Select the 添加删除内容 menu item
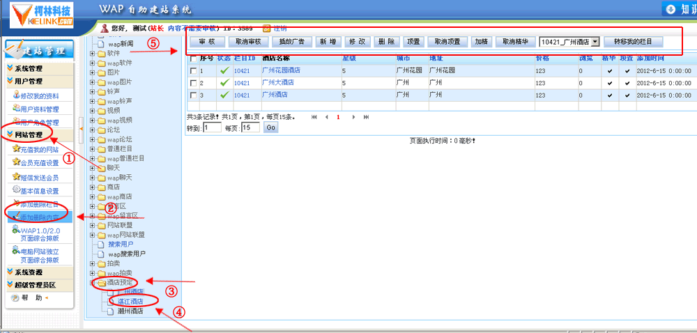697x333 pixels. (x=39, y=217)
